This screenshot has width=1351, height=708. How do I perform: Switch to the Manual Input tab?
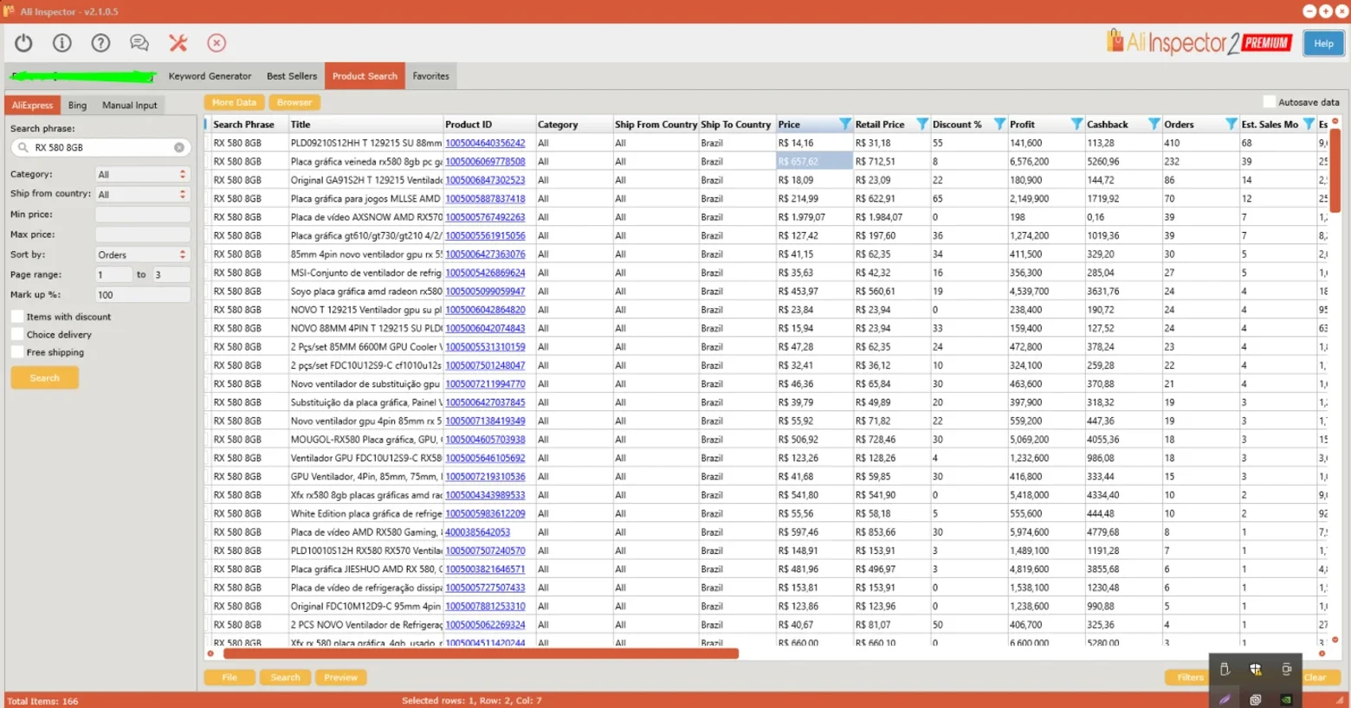[x=130, y=105]
